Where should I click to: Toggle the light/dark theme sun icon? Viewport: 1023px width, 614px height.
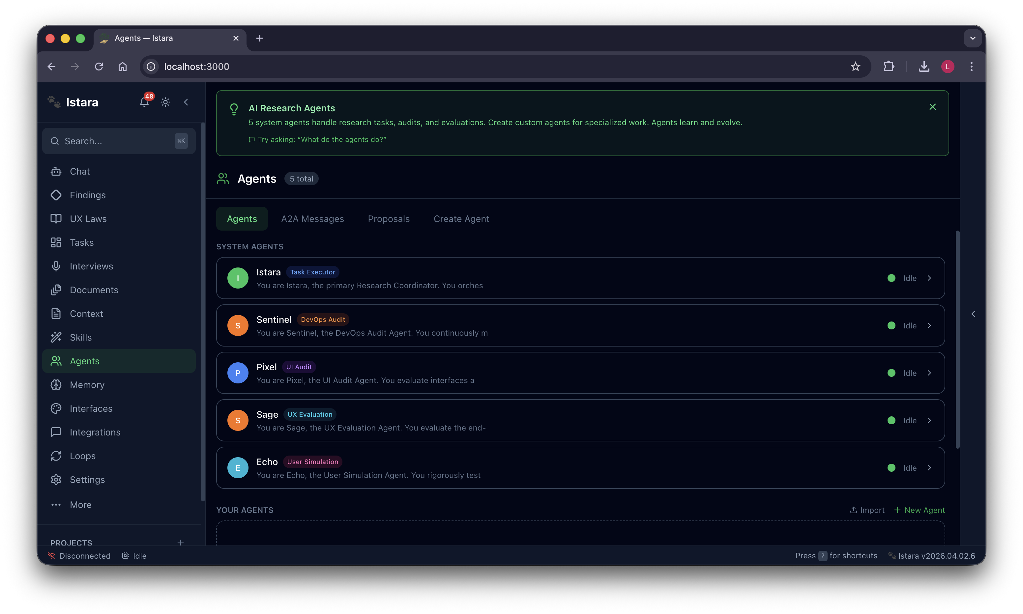pyautogui.click(x=165, y=102)
